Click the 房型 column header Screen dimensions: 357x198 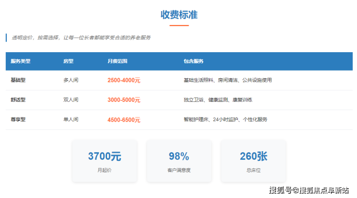(x=69, y=61)
